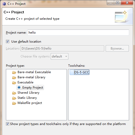Screen dimensions: 135x135
Task: Uncheck Show project types only if supported
Action: coord(8,124)
